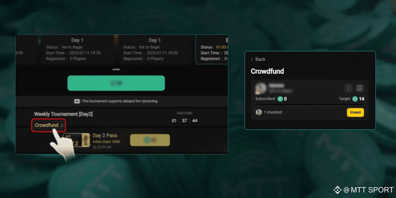Click the clock icon under Day 2 Pass
The width and height of the screenshot is (396, 198).
coord(95,147)
